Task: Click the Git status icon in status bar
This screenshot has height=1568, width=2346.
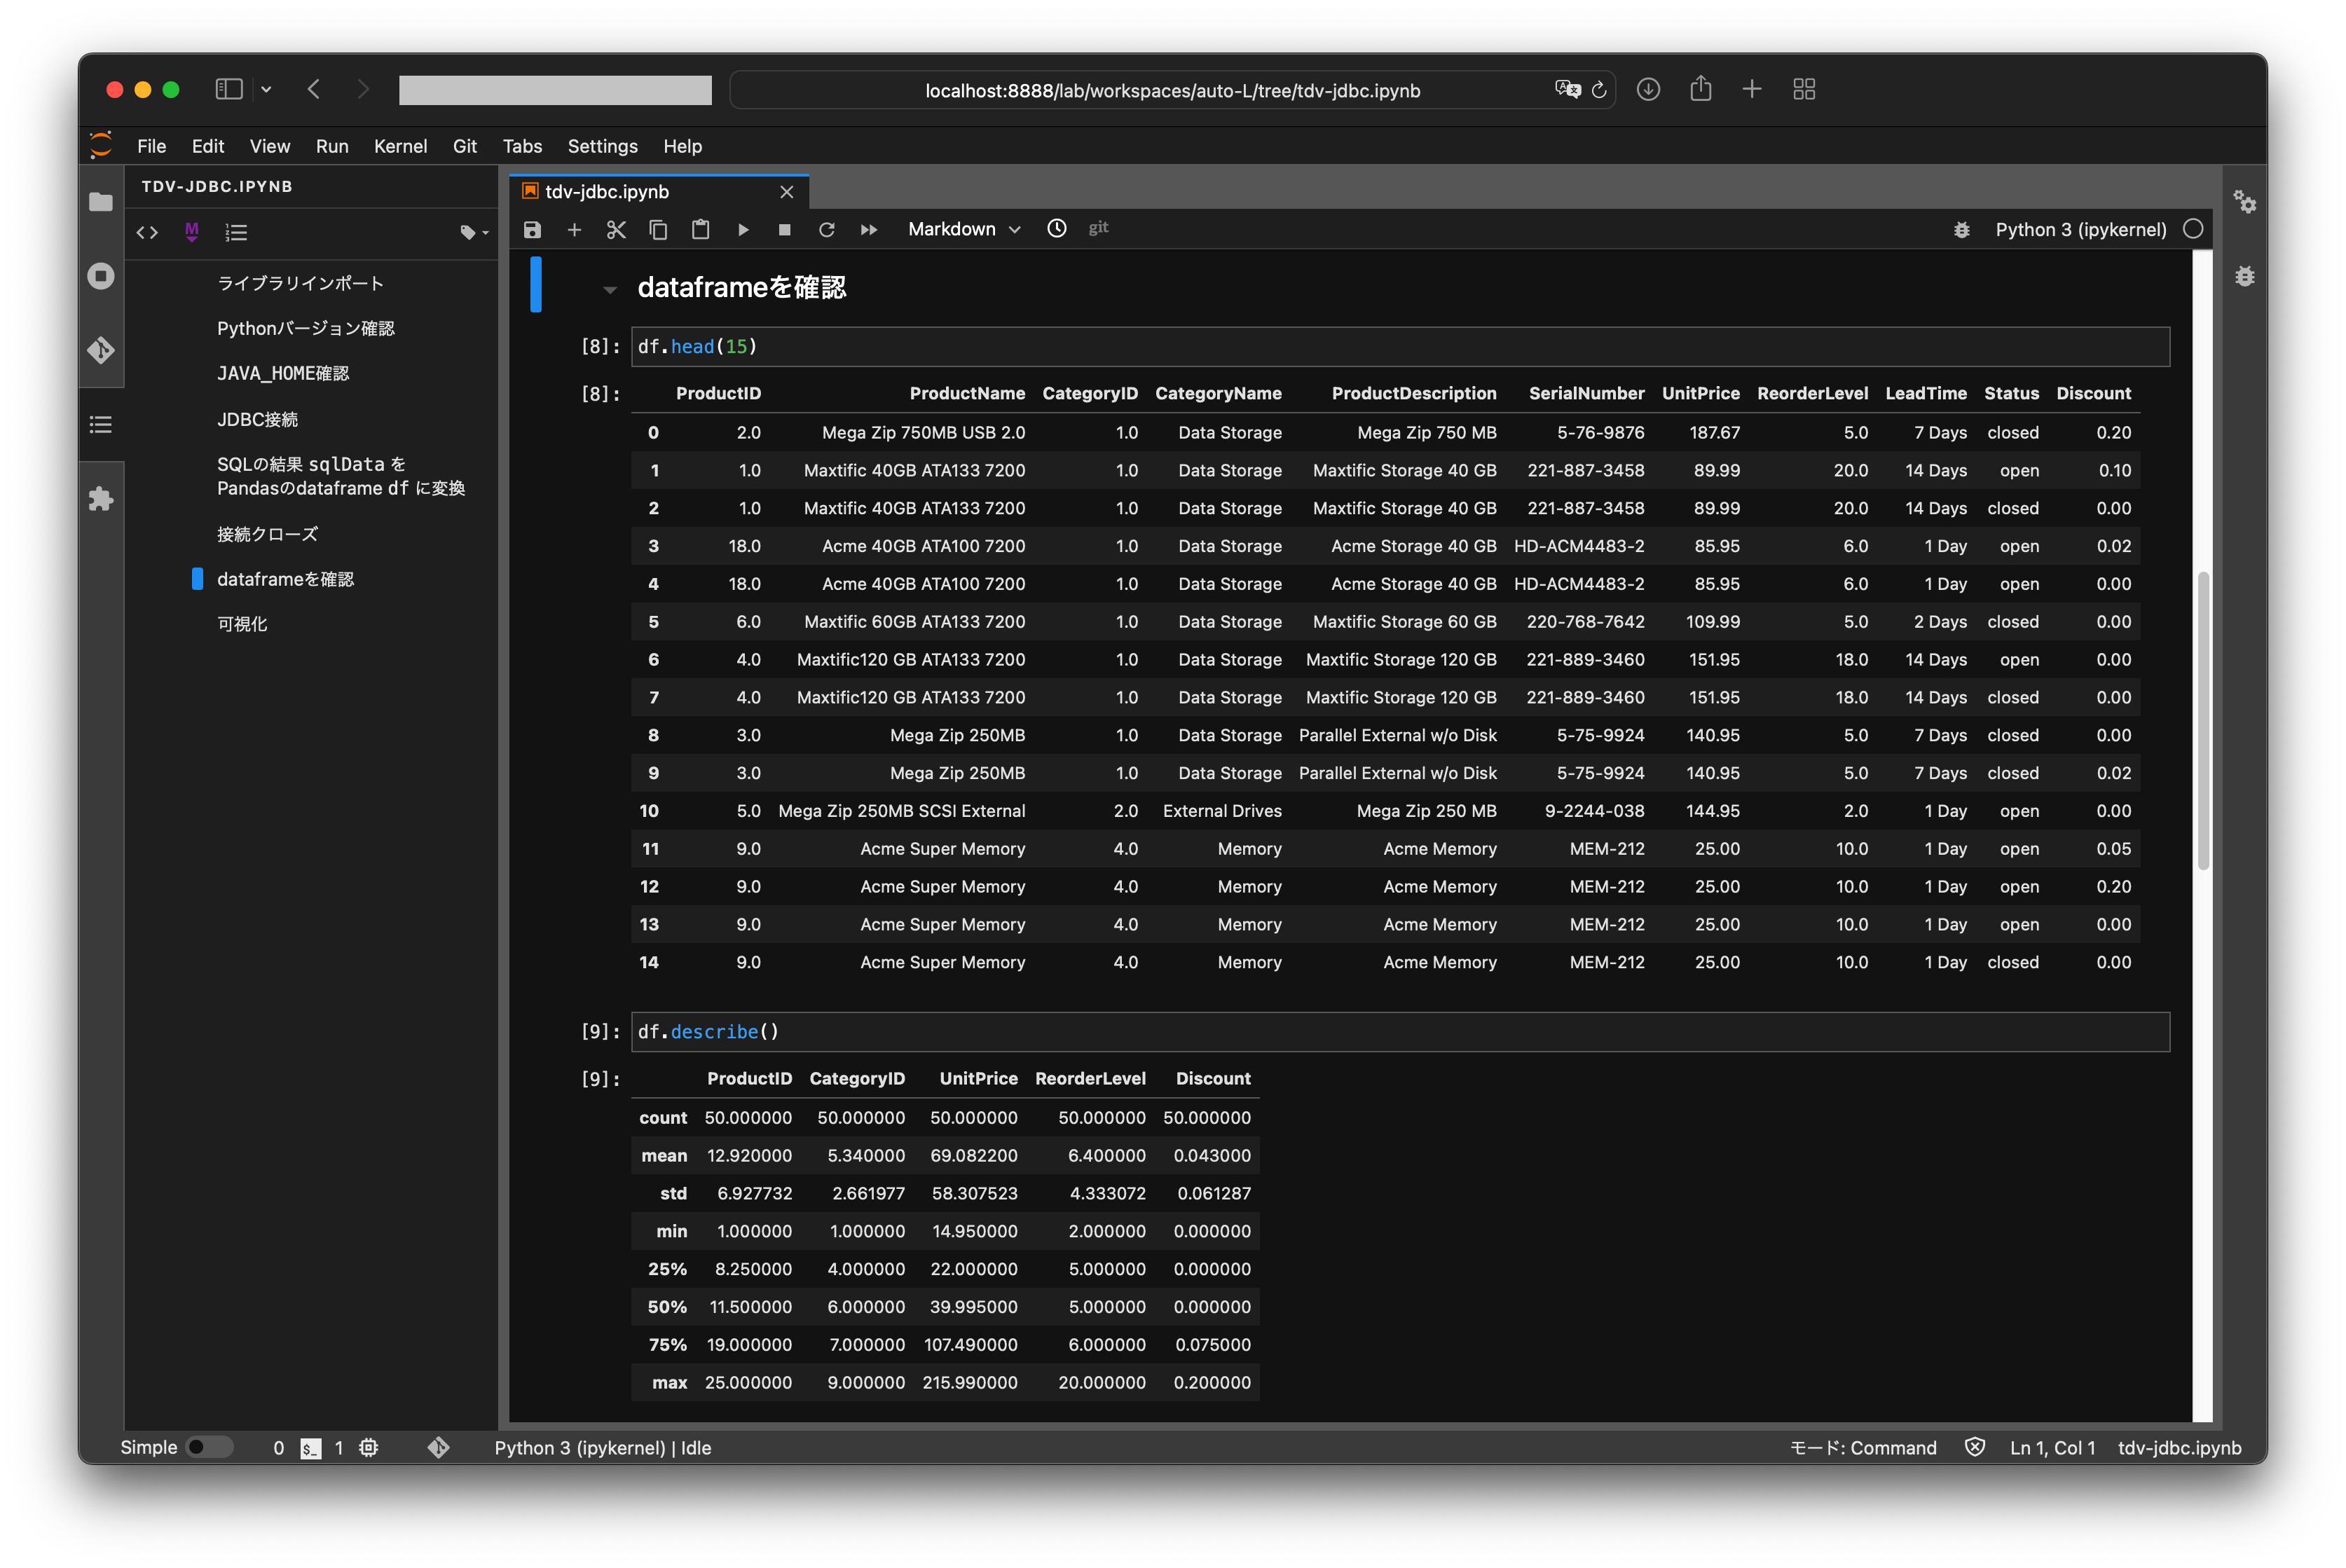Action: 438,1447
